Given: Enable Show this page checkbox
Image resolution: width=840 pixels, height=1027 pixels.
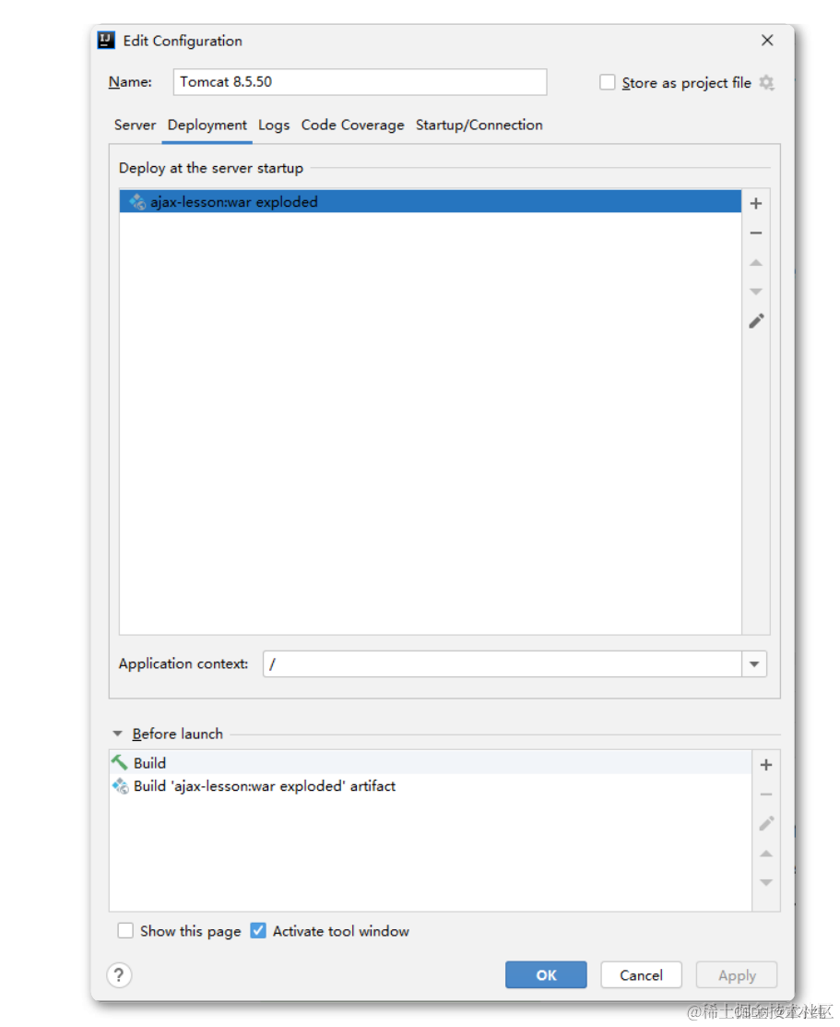Looking at the screenshot, I should pyautogui.click(x=125, y=931).
